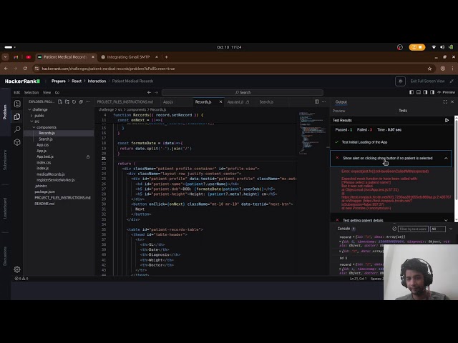Close the Output panel

[x=452, y=101]
